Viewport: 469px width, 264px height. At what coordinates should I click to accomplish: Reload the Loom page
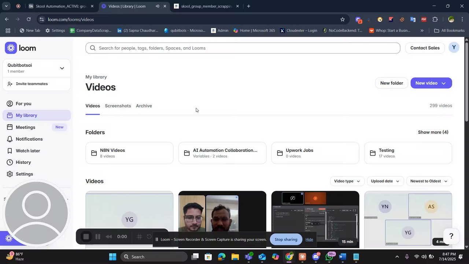29,19
